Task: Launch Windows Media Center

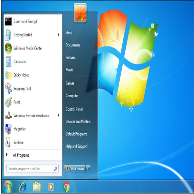Action: pos(28,48)
